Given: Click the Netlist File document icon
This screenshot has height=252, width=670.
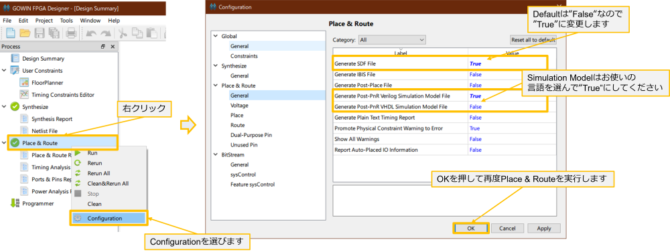Looking at the screenshot, I should click(x=24, y=131).
